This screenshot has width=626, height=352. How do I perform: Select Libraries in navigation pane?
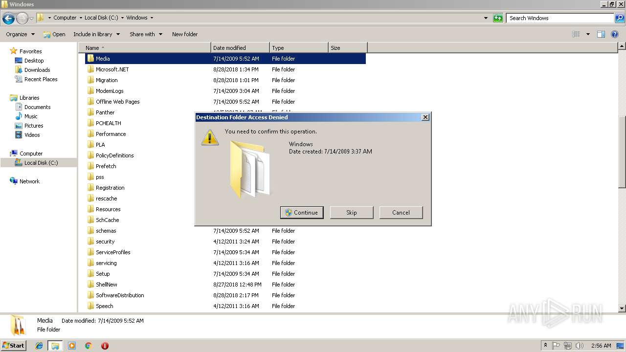(29, 98)
